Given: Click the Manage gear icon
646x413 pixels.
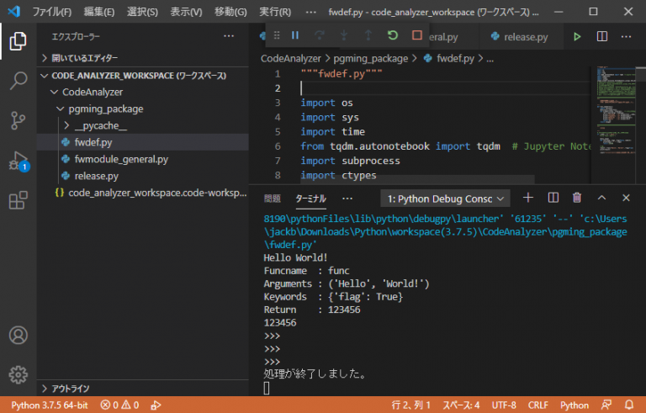Looking at the screenshot, I should point(18,373).
